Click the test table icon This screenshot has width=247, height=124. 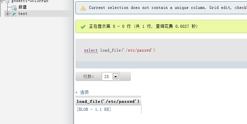[x=14, y=14]
